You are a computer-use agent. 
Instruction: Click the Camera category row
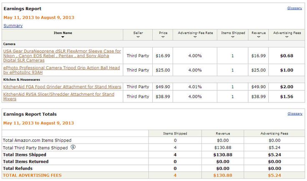click(153, 44)
